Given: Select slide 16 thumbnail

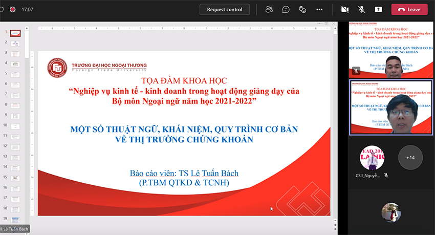Looking at the screenshot, I should point(15,189).
